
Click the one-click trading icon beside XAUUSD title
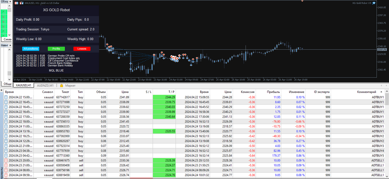coord(21,3)
